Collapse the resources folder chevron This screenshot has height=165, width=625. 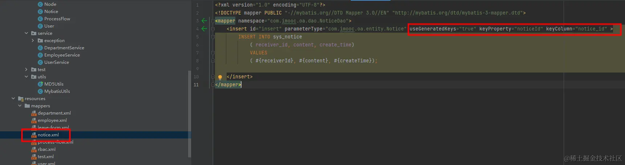pyautogui.click(x=13, y=99)
